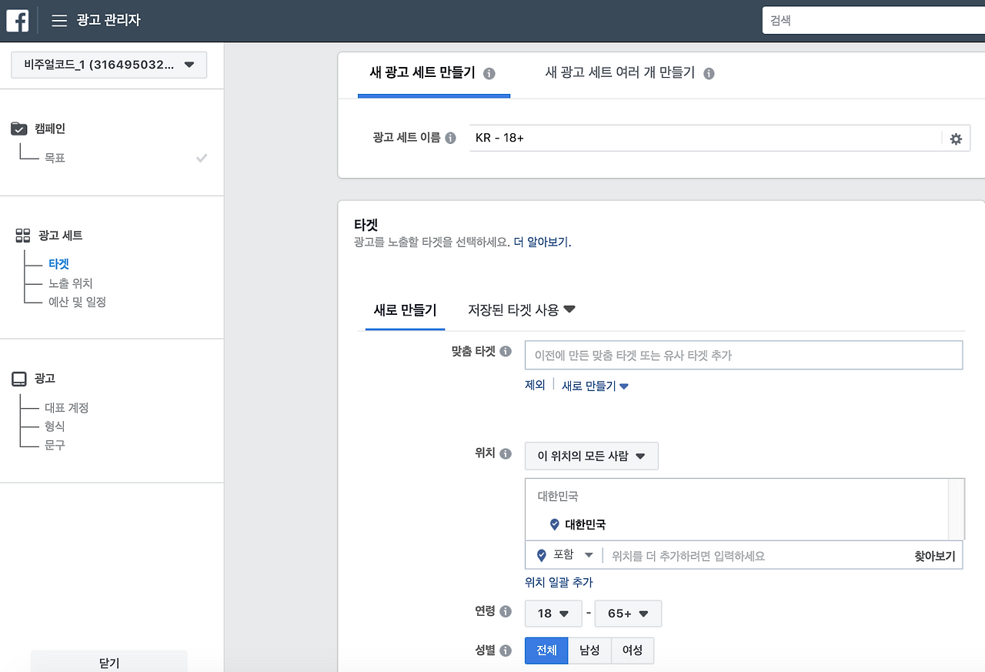Click the location pin icon beside 대한민국

[x=554, y=524]
